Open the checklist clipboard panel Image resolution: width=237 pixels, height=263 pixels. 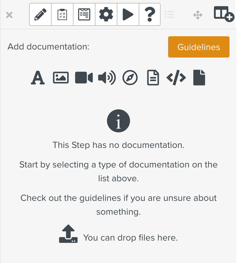pyautogui.click(x=62, y=14)
